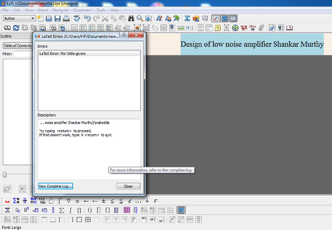The width and height of the screenshot is (332, 230).
Task: Insert a square root from math toolbar
Action: coord(35,210)
